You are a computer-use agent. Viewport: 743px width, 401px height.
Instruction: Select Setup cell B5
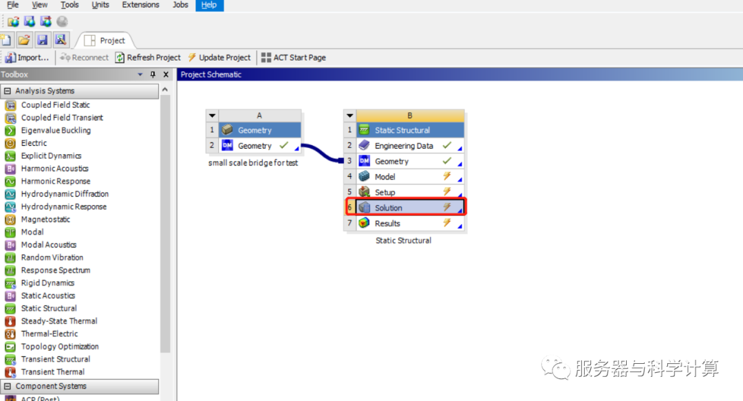point(410,193)
